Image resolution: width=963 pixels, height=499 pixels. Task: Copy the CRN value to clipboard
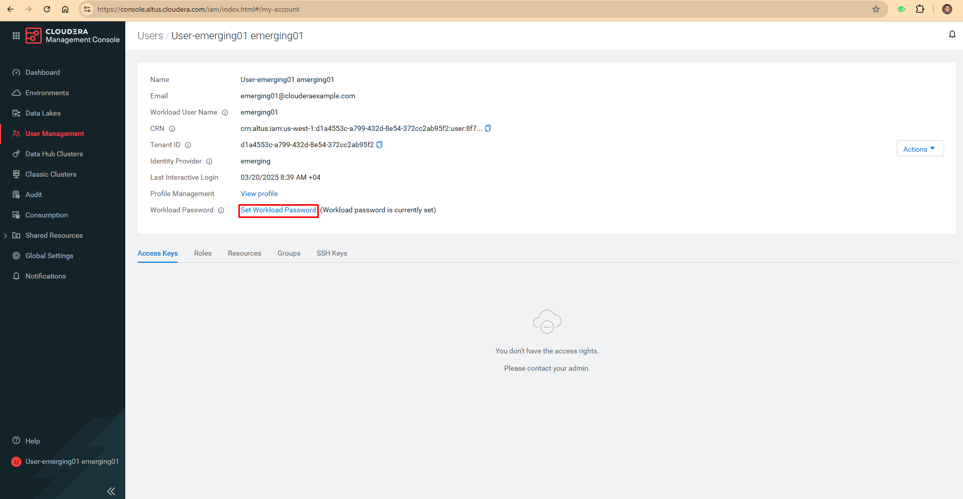coord(488,128)
